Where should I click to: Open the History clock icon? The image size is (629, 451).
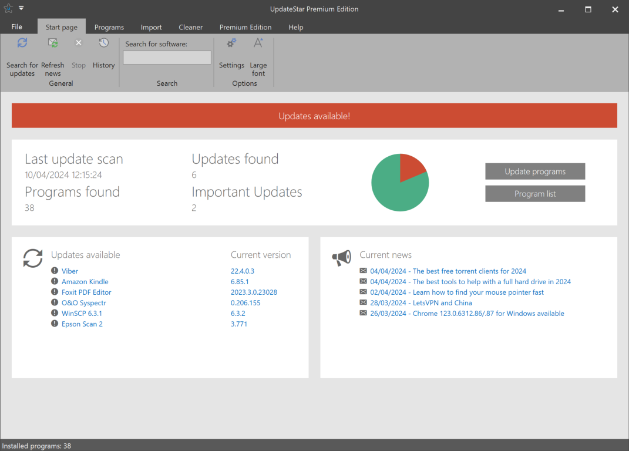(x=103, y=43)
